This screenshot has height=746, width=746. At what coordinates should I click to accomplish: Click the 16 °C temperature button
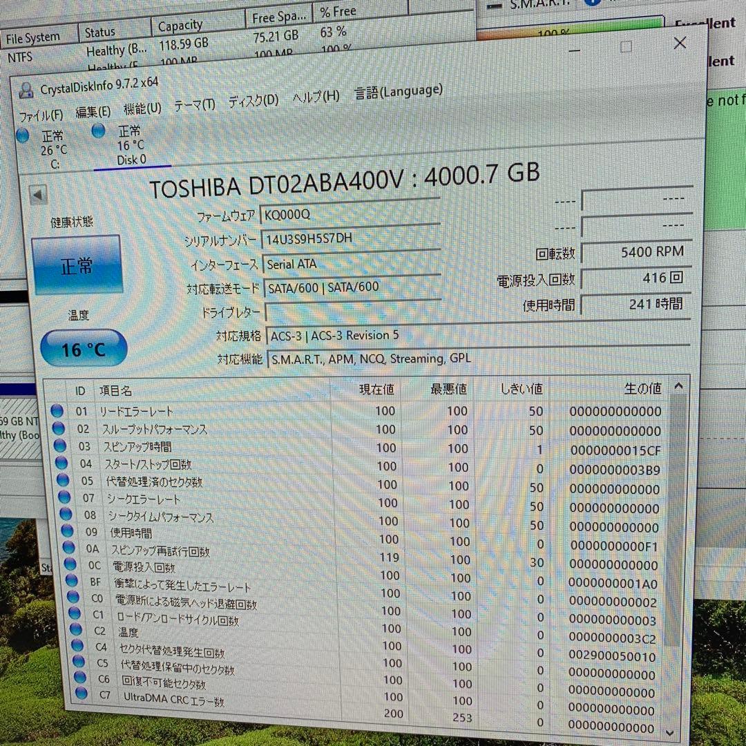84,349
